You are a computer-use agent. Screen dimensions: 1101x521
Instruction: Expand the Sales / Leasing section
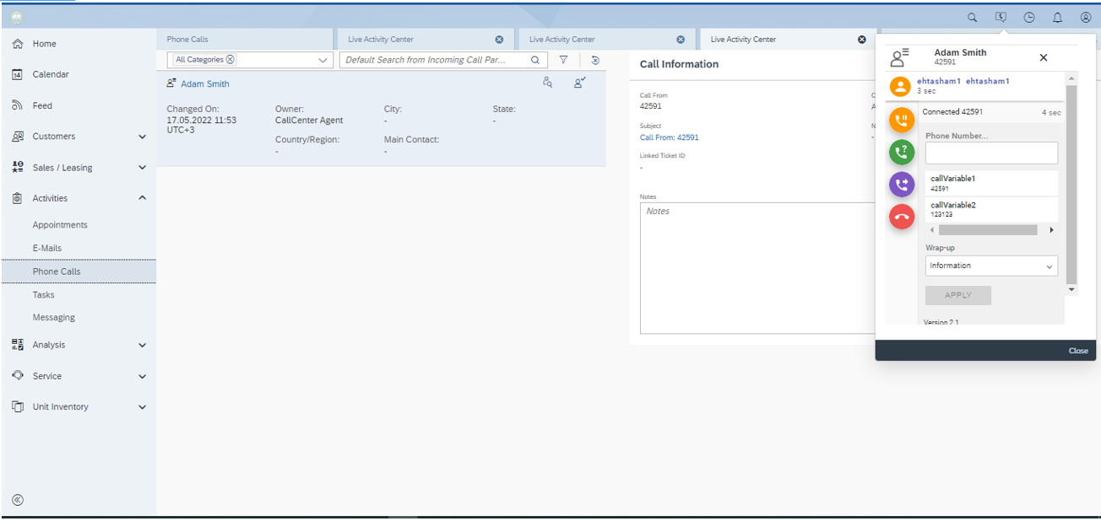point(142,168)
